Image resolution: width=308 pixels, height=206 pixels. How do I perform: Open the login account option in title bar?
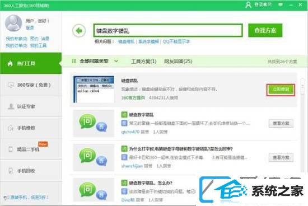[x=259, y=4]
